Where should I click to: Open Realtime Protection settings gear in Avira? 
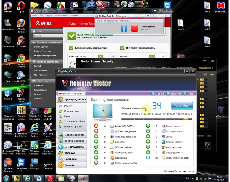click(x=113, y=56)
